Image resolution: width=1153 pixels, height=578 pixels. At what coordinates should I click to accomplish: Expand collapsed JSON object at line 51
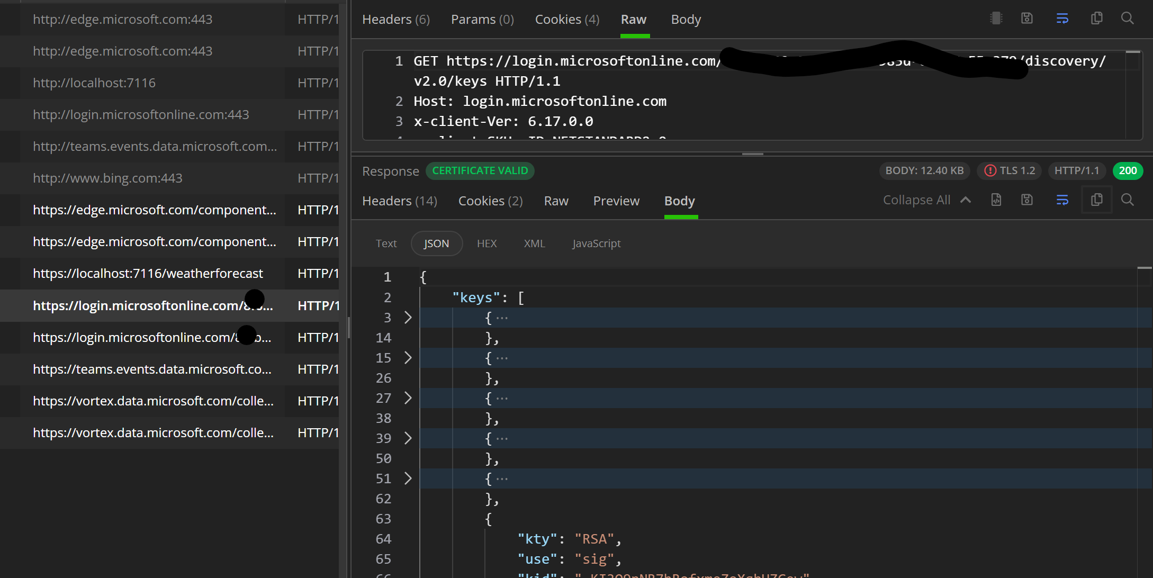click(x=408, y=478)
